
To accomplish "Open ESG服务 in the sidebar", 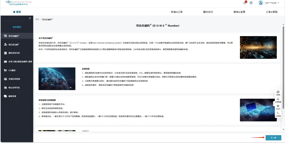I will click(17, 70).
